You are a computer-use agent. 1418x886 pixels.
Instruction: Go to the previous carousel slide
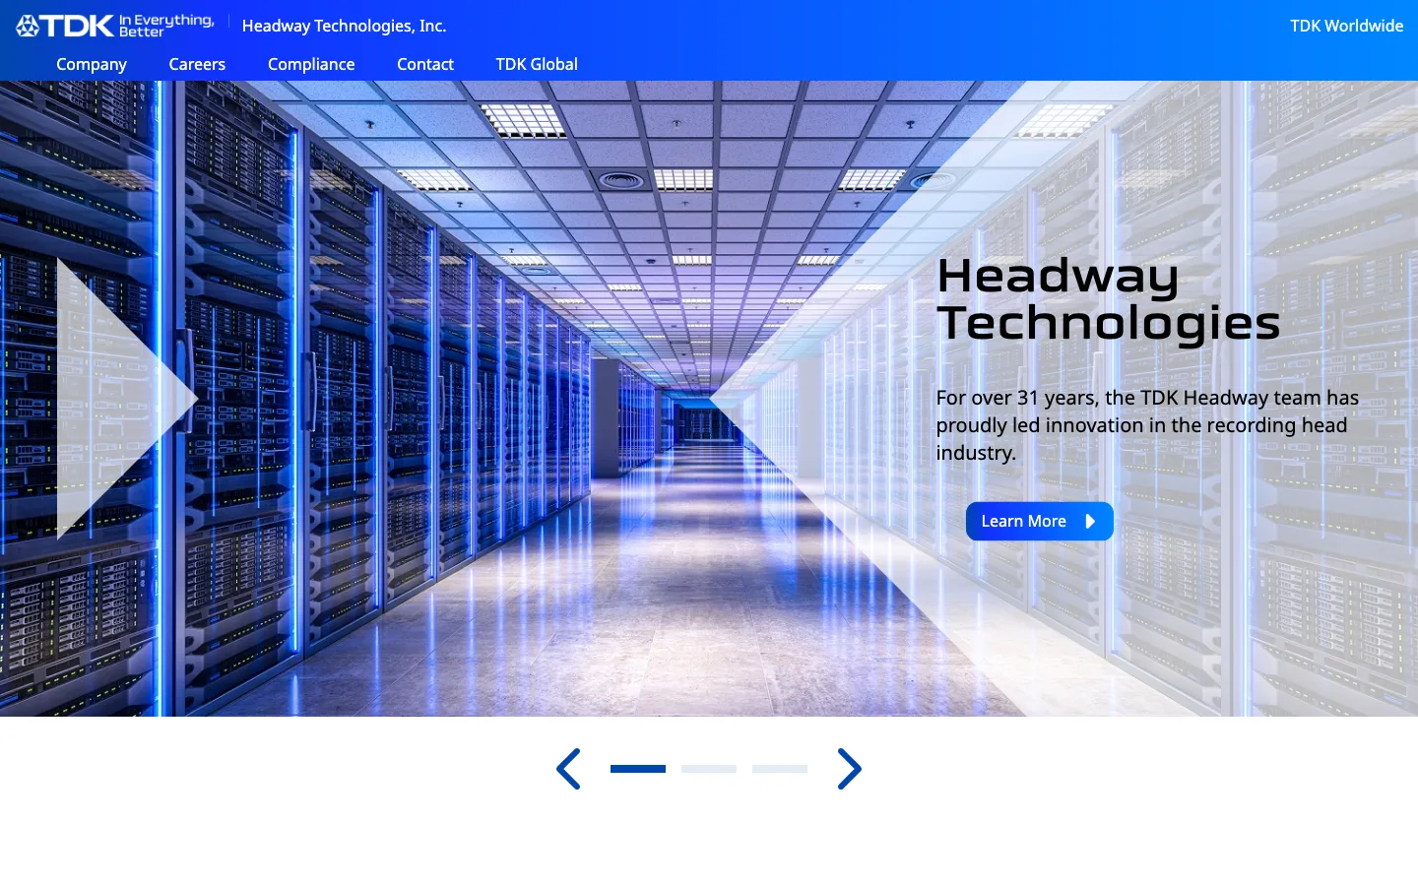[568, 769]
